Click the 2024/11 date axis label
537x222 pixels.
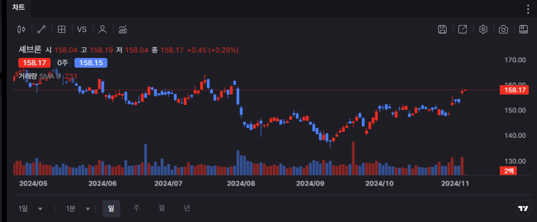coord(455,184)
